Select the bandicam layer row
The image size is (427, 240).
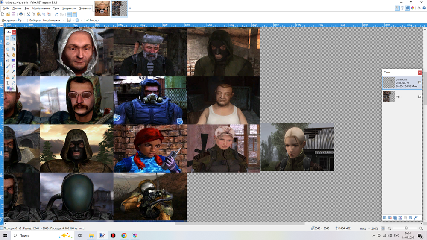click(x=402, y=82)
